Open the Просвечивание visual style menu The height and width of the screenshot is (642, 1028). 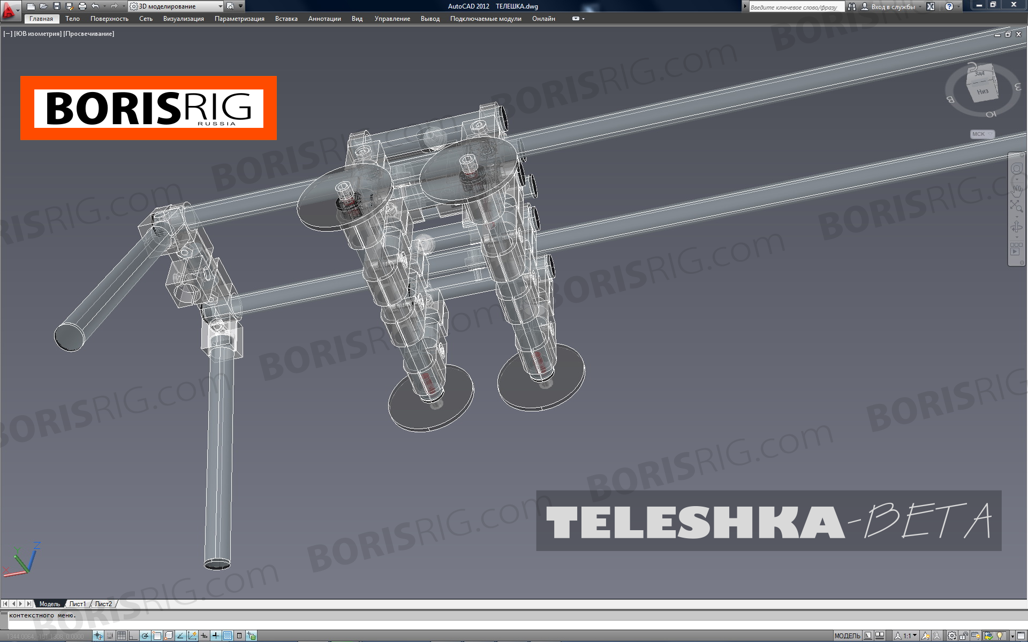coord(89,34)
